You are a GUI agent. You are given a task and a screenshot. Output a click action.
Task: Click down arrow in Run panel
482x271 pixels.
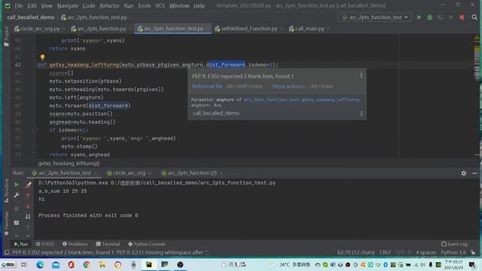tap(28, 206)
